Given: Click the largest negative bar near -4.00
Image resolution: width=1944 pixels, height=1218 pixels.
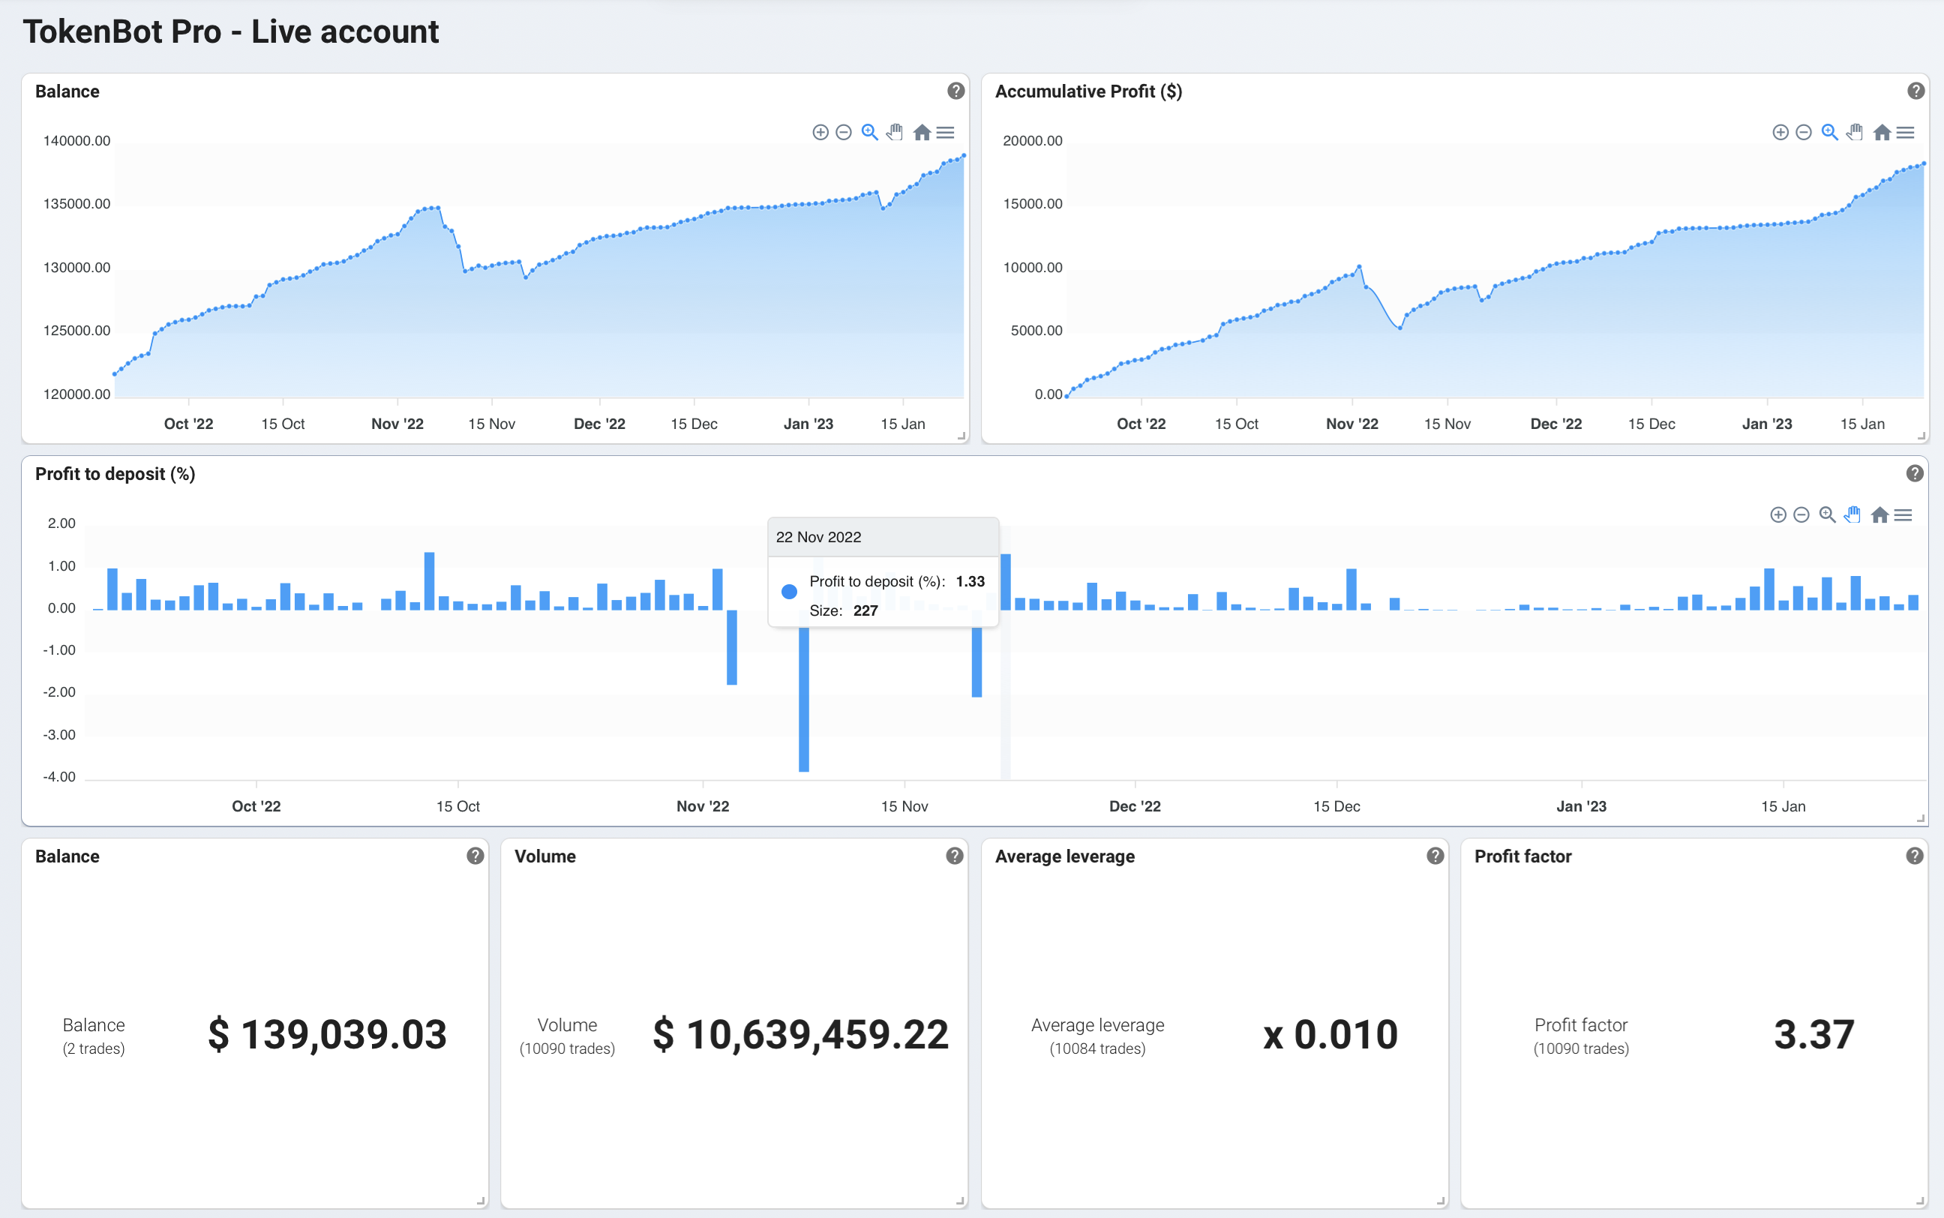Looking at the screenshot, I should point(804,699).
